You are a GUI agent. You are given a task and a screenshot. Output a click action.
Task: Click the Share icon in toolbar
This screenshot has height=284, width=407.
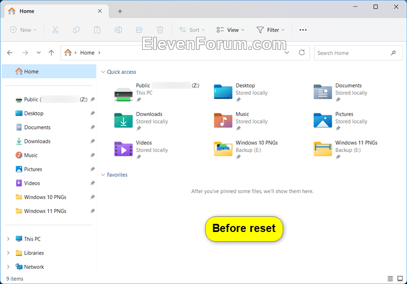pyautogui.click(x=139, y=30)
